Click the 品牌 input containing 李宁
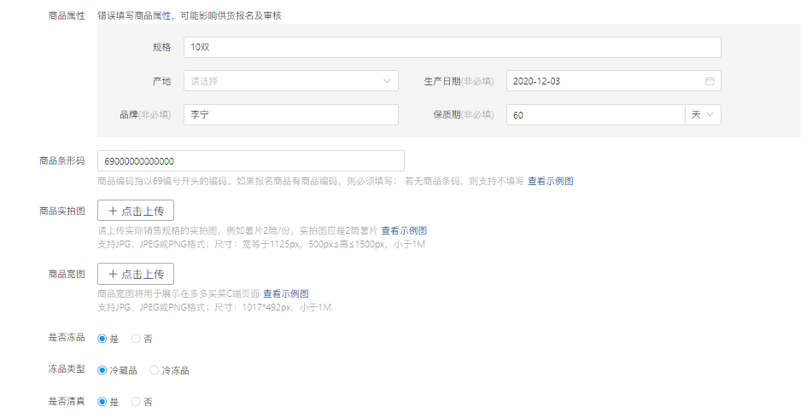The height and width of the screenshot is (418, 812). 290,114
